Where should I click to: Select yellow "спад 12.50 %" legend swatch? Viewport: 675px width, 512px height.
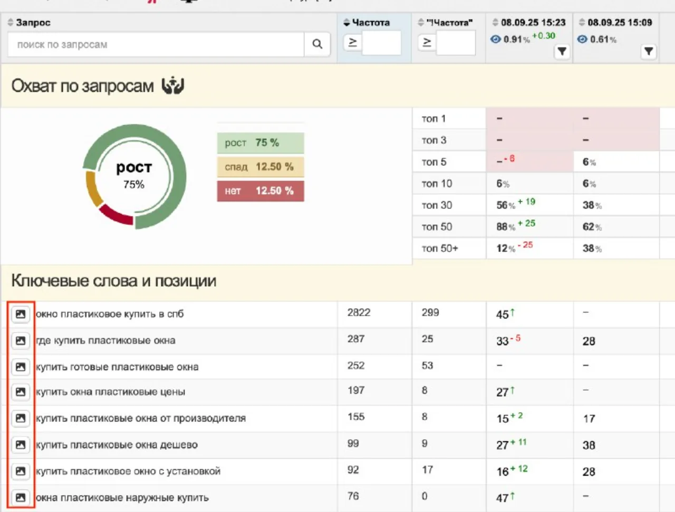click(x=261, y=167)
